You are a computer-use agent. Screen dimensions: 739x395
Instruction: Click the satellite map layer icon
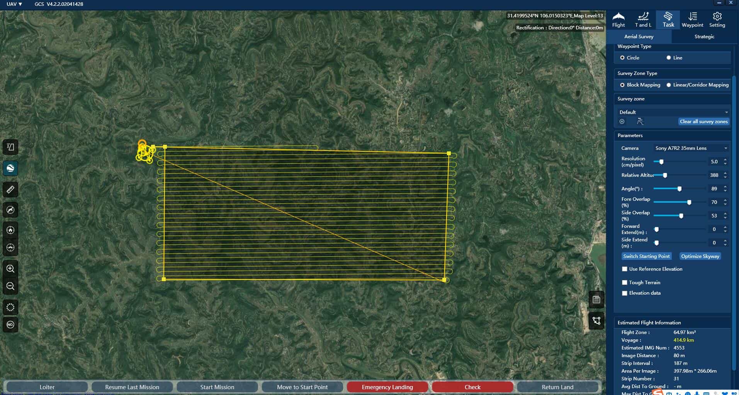click(10, 168)
